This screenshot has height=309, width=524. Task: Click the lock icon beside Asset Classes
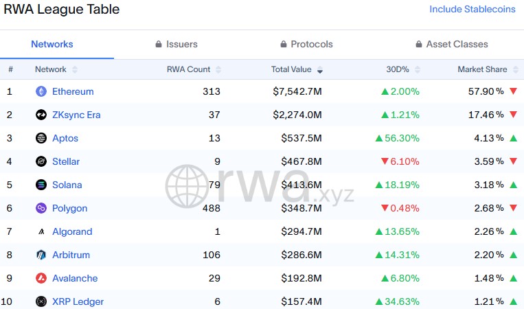tap(419, 44)
